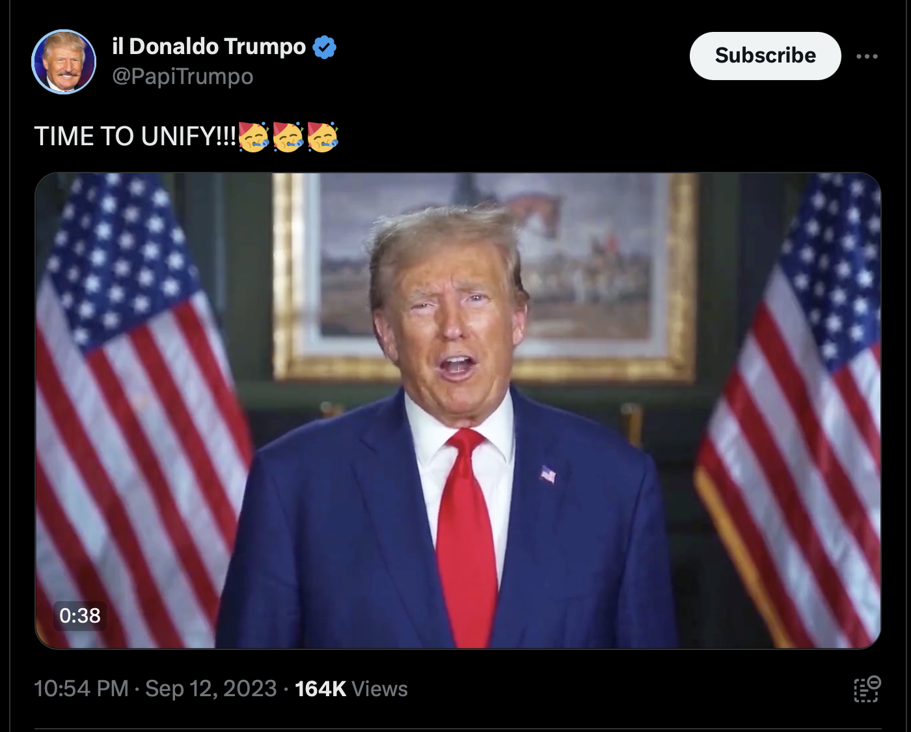This screenshot has width=911, height=732.
Task: Click the 'Sep 12, 2023' date text
Action: [211, 688]
